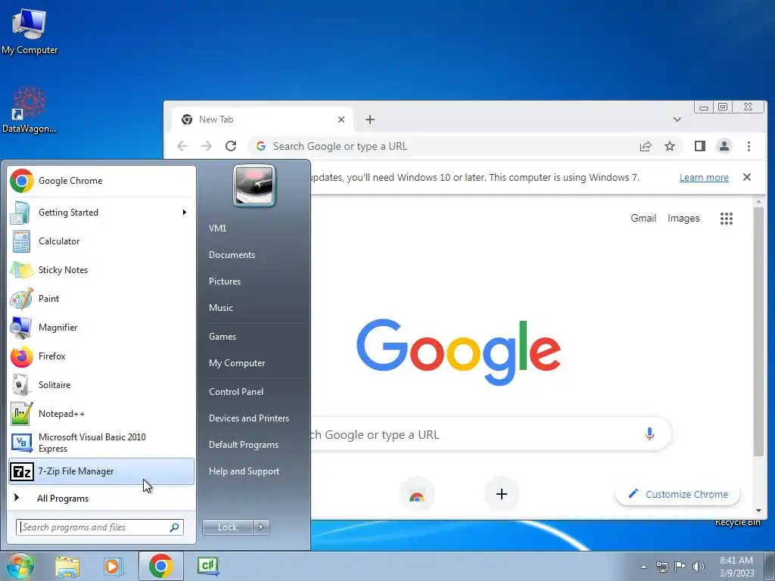
Task: Expand All Programs list
Action: pos(101,499)
